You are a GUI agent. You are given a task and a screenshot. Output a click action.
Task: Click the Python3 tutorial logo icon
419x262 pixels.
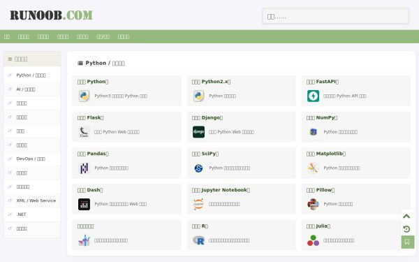(x=84, y=96)
